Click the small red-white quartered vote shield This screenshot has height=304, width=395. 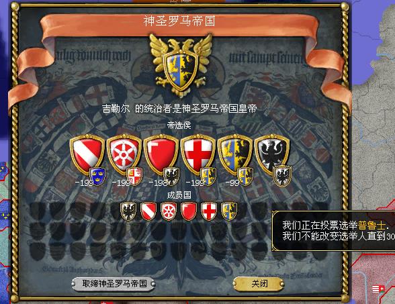click(134, 176)
